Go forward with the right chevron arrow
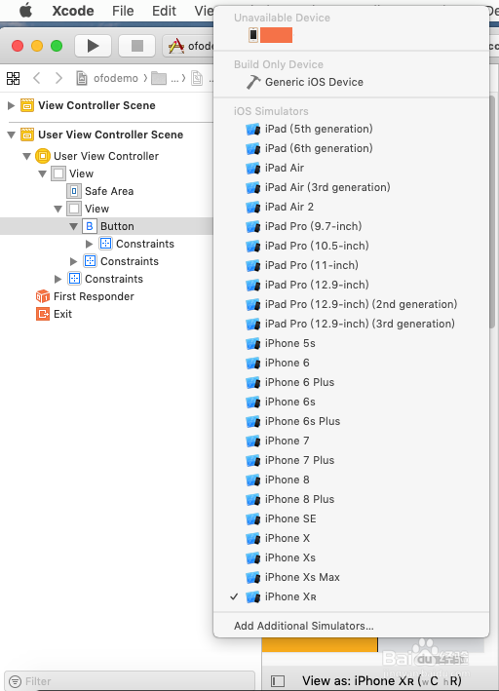 click(x=58, y=78)
